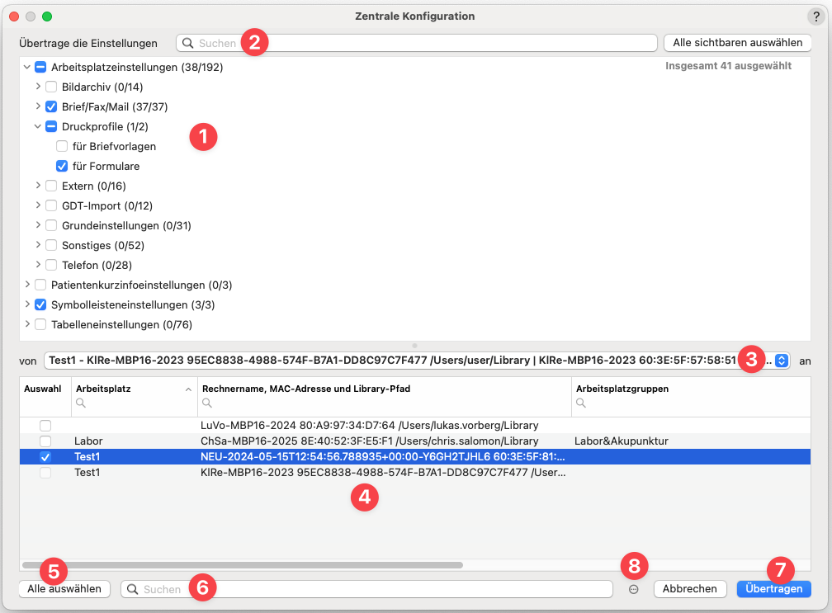The image size is (832, 613).
Task: Expand the Sonstiges node
Action: point(38,244)
